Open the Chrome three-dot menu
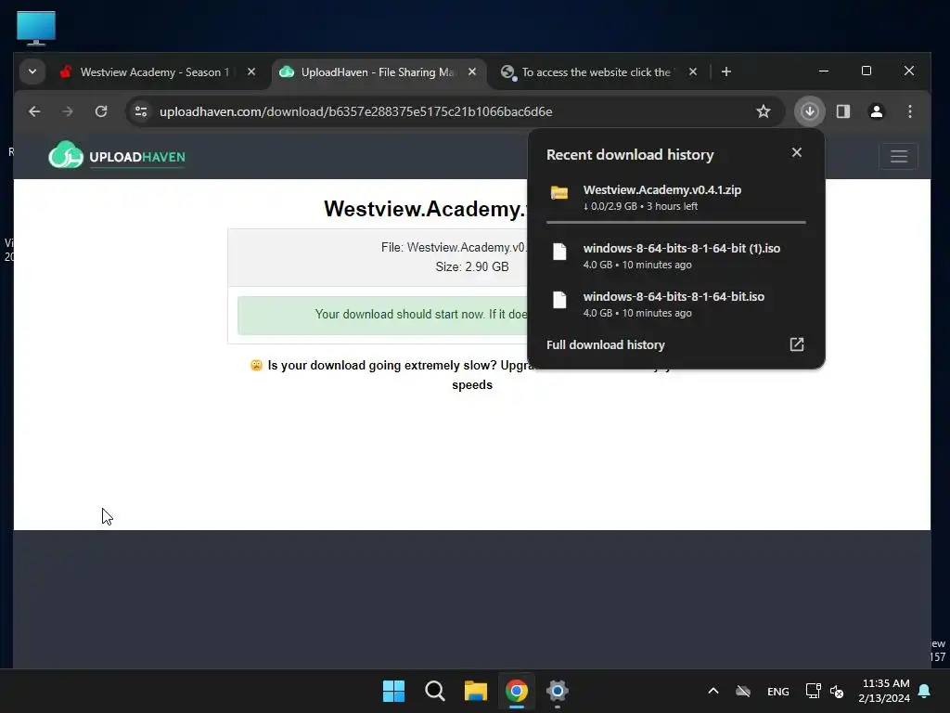 pos(909,111)
